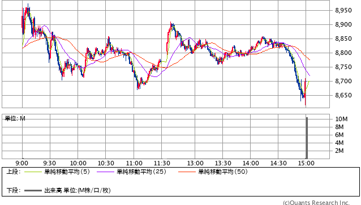
Task: Click the 4M volume axis label
Action: tap(339, 143)
